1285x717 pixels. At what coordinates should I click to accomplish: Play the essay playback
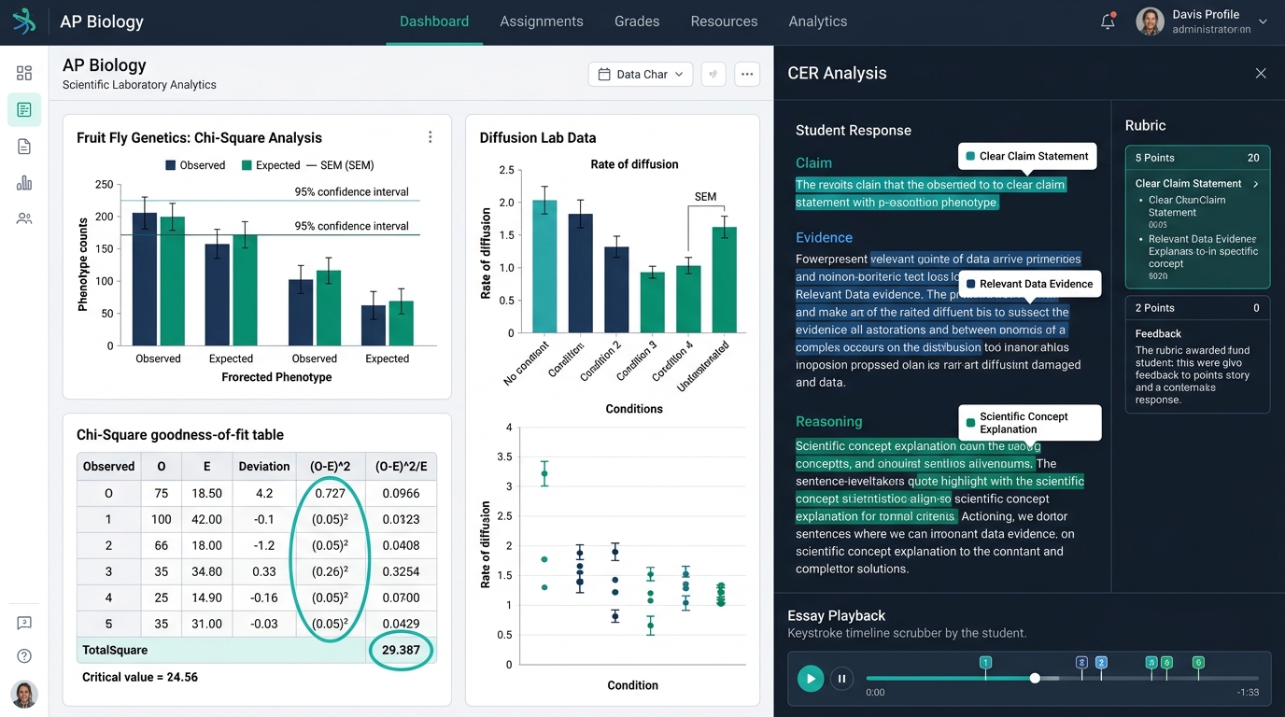811,679
